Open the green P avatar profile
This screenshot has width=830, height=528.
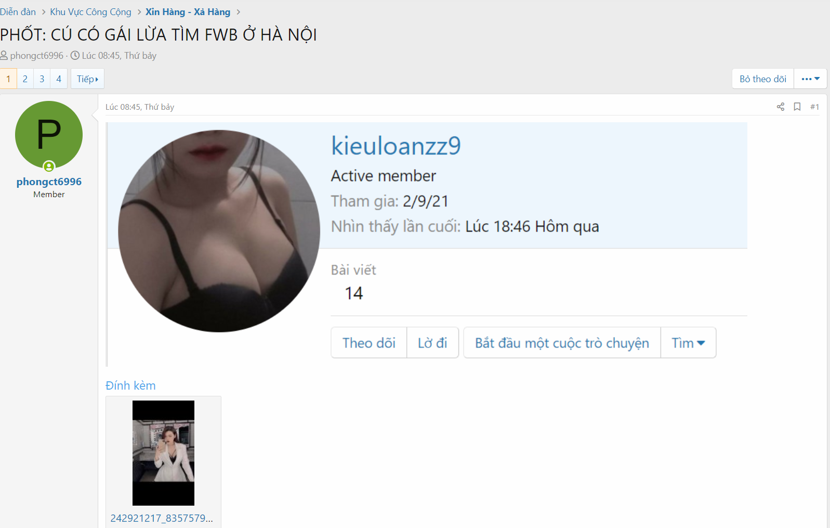(49, 135)
